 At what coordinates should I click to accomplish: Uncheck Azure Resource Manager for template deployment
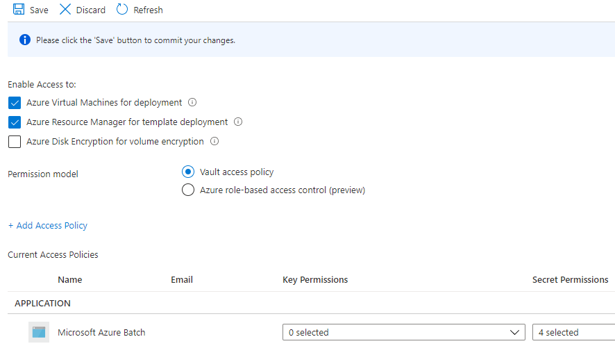tap(15, 122)
